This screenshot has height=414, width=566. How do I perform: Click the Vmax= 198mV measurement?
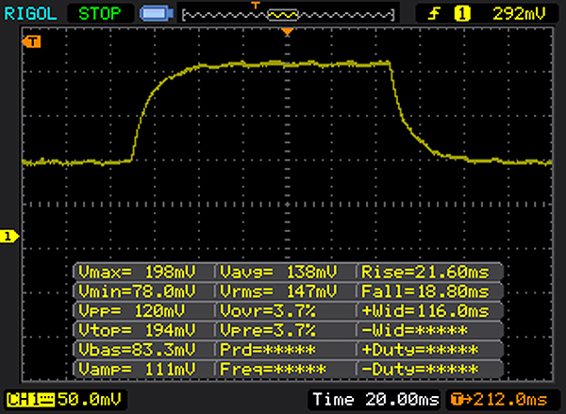click(137, 272)
